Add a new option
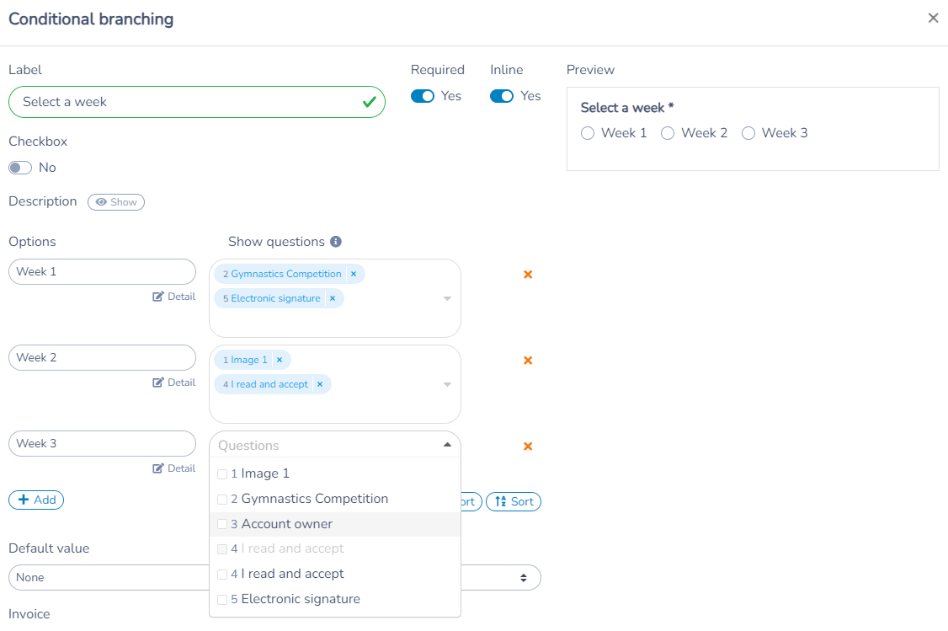The image size is (948, 631). (x=36, y=500)
